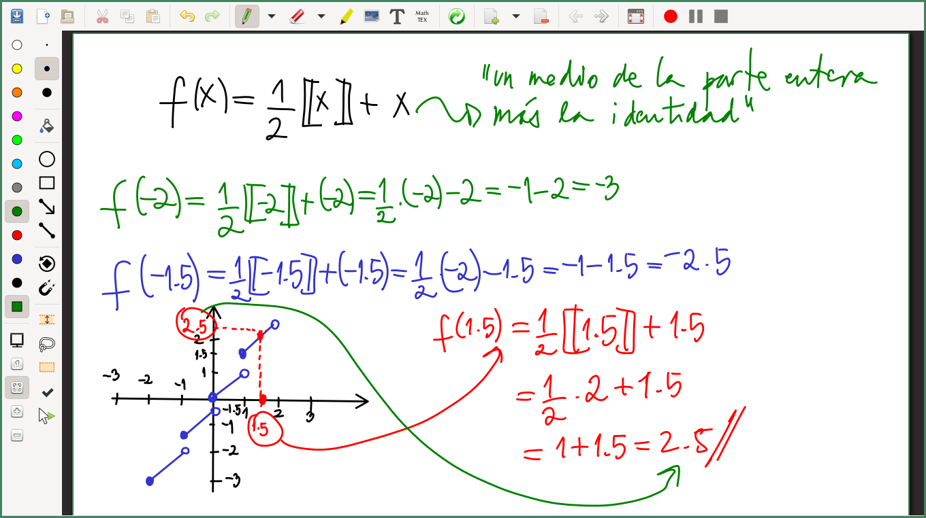This screenshot has height=518, width=926.
Task: Delete the current page
Action: [x=541, y=16]
